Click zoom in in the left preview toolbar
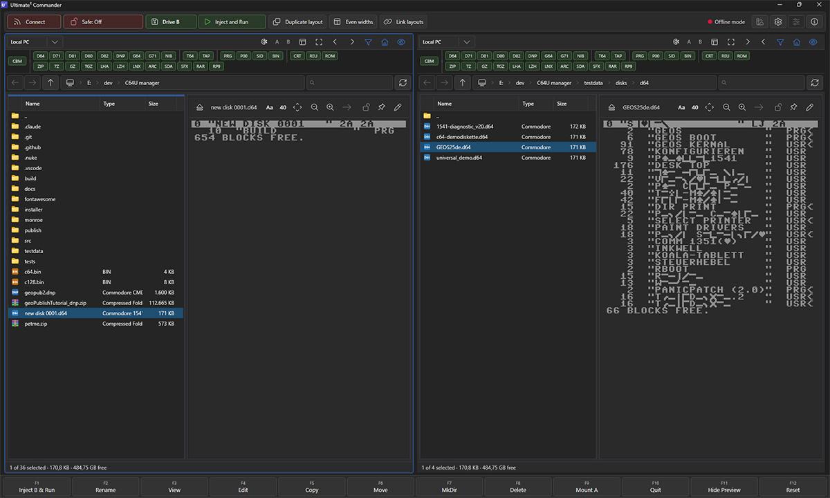 (330, 108)
